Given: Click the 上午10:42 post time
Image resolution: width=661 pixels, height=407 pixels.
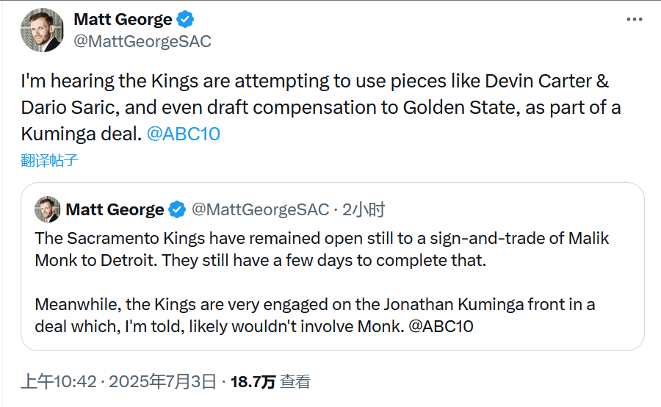Looking at the screenshot, I should 58,381.
